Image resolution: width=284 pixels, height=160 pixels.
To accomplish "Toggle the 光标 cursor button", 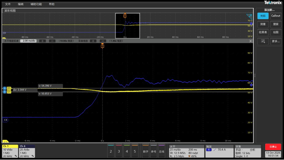I will [263, 16].
